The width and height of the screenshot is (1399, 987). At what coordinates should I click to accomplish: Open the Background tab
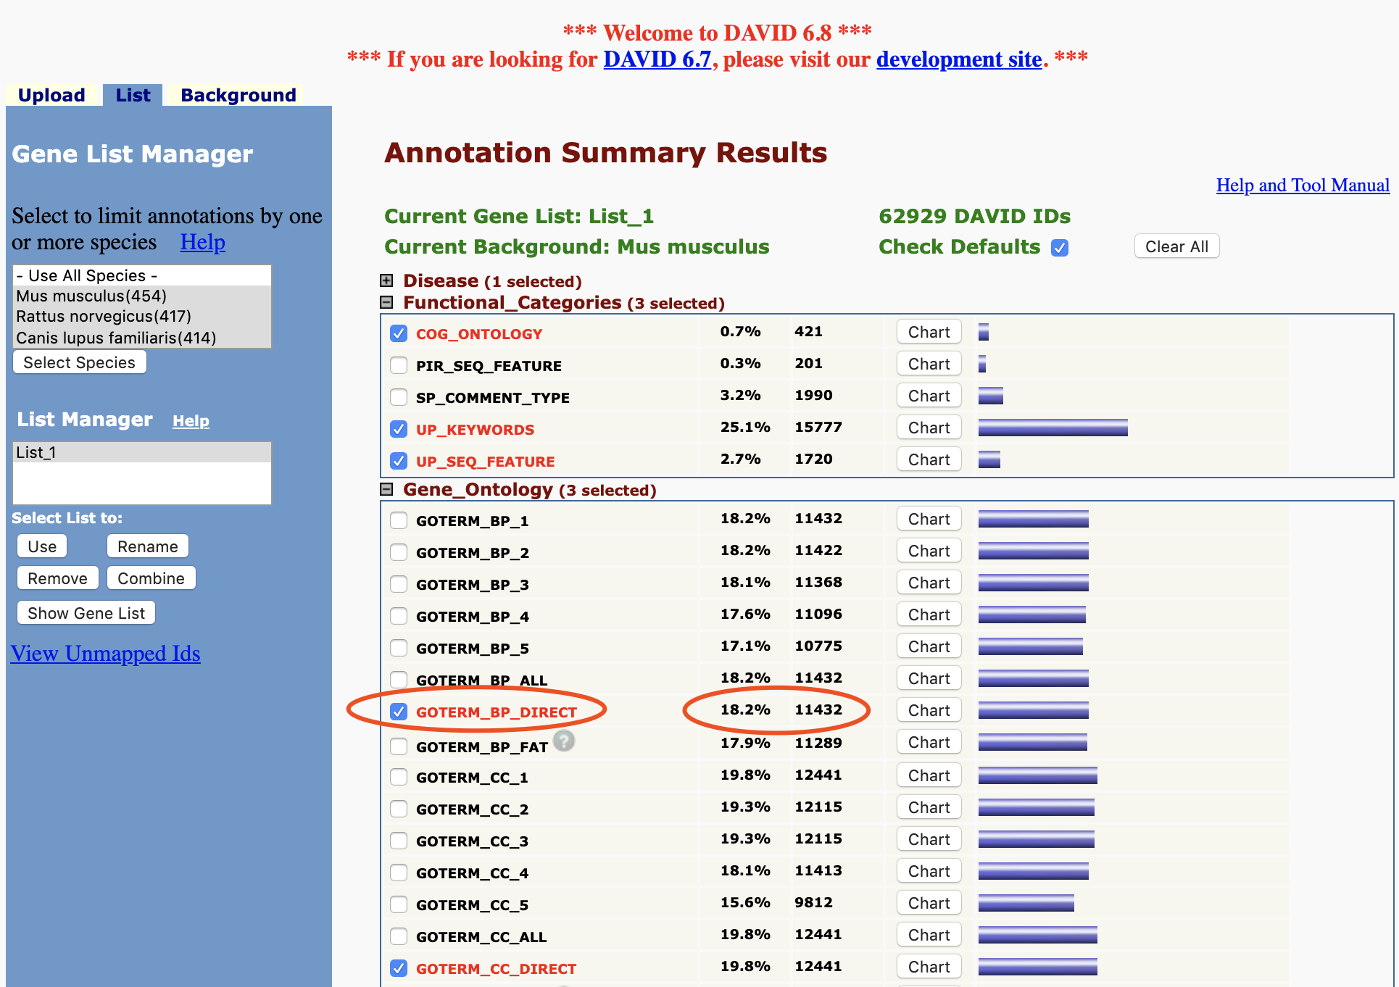(x=238, y=95)
